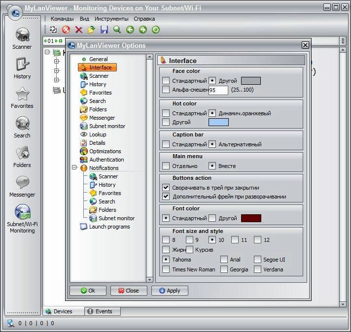The height and width of the screenshot is (332, 351).
Task: Collapse the Notifications node in options tree
Action: tap(74, 167)
